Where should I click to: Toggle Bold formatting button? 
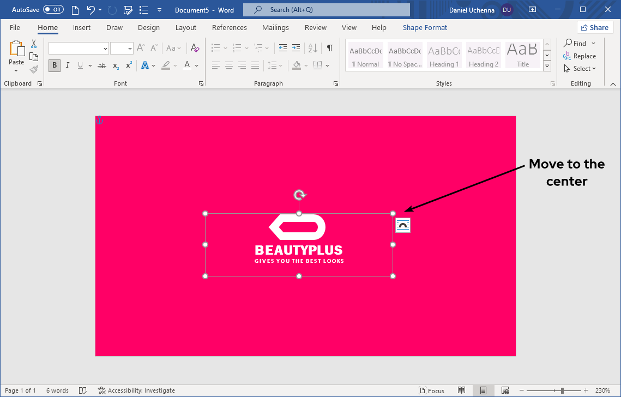[x=55, y=65]
